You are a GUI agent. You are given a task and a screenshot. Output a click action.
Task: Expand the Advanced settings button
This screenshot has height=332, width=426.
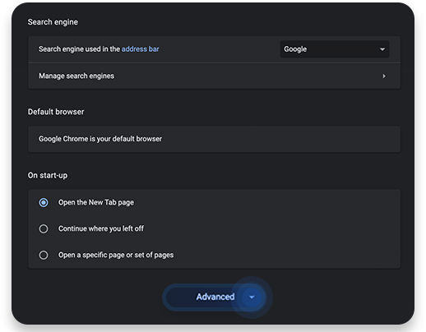click(215, 297)
